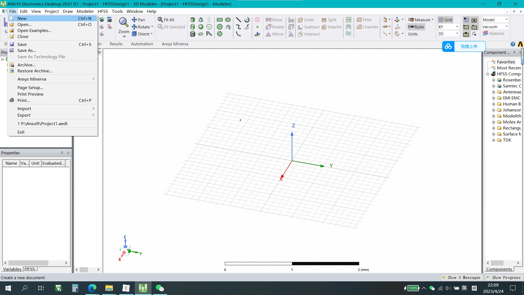The height and width of the screenshot is (295, 524).
Task: Click Show 0 Messages button
Action: tap(461, 278)
